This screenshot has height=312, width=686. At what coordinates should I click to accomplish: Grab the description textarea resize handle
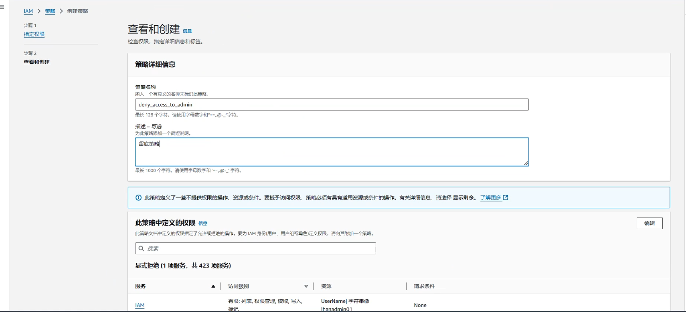pos(526,163)
